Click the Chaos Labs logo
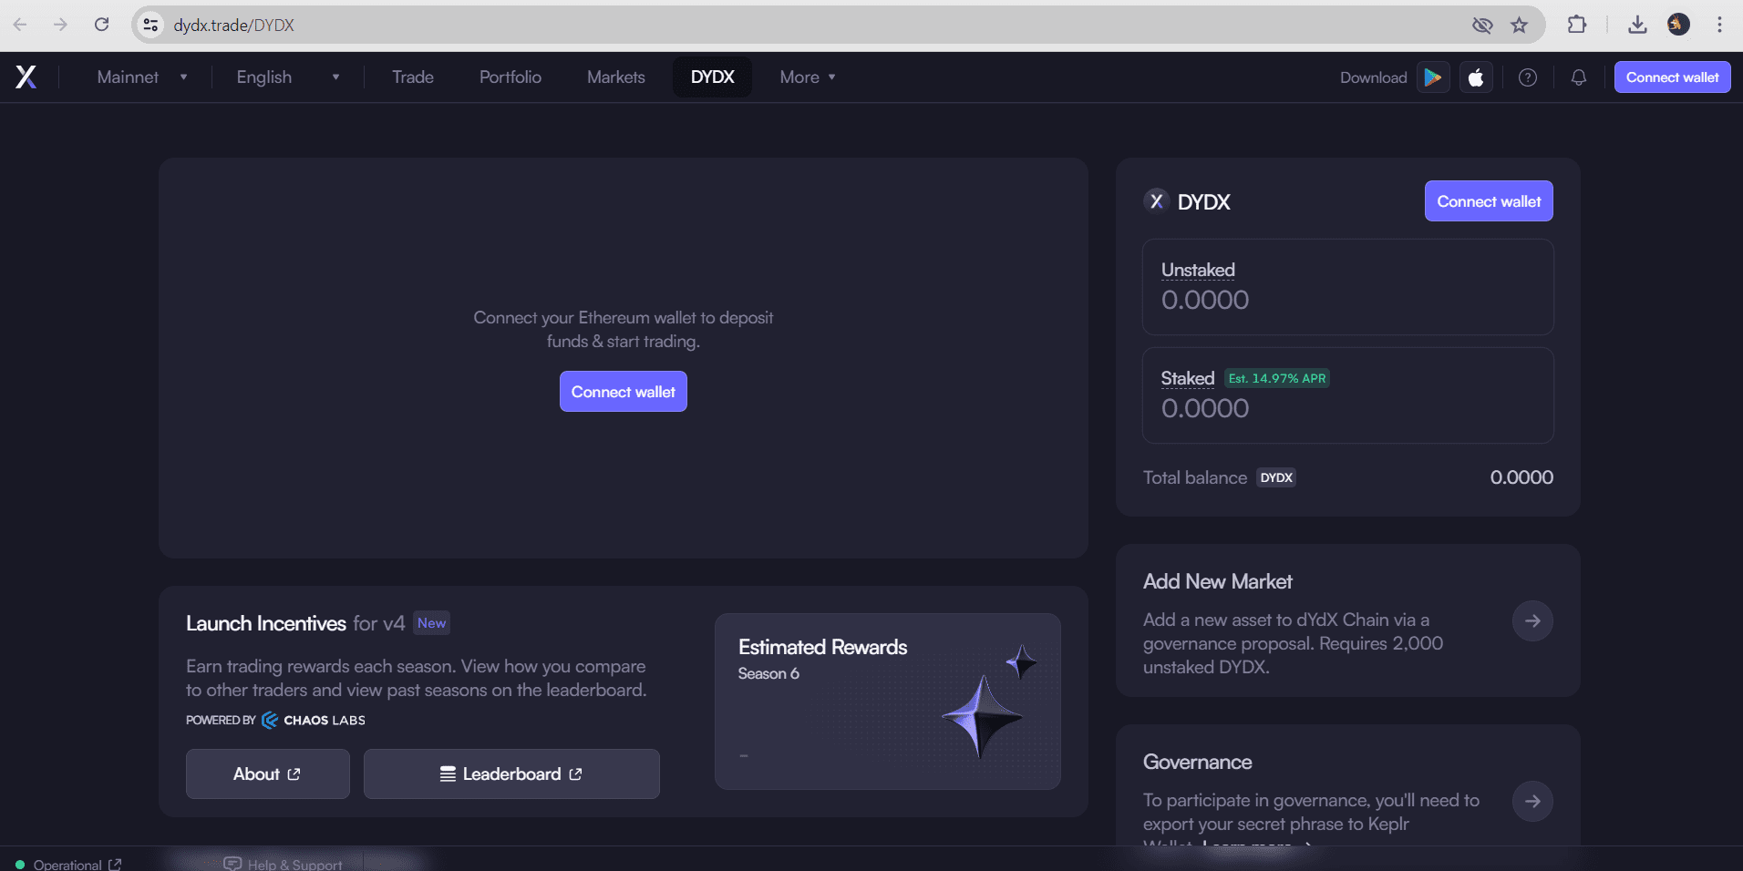Image resolution: width=1743 pixels, height=871 pixels. (x=313, y=720)
